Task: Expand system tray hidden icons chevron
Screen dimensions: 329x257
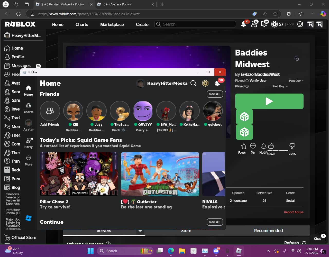Action: [x=268, y=251]
